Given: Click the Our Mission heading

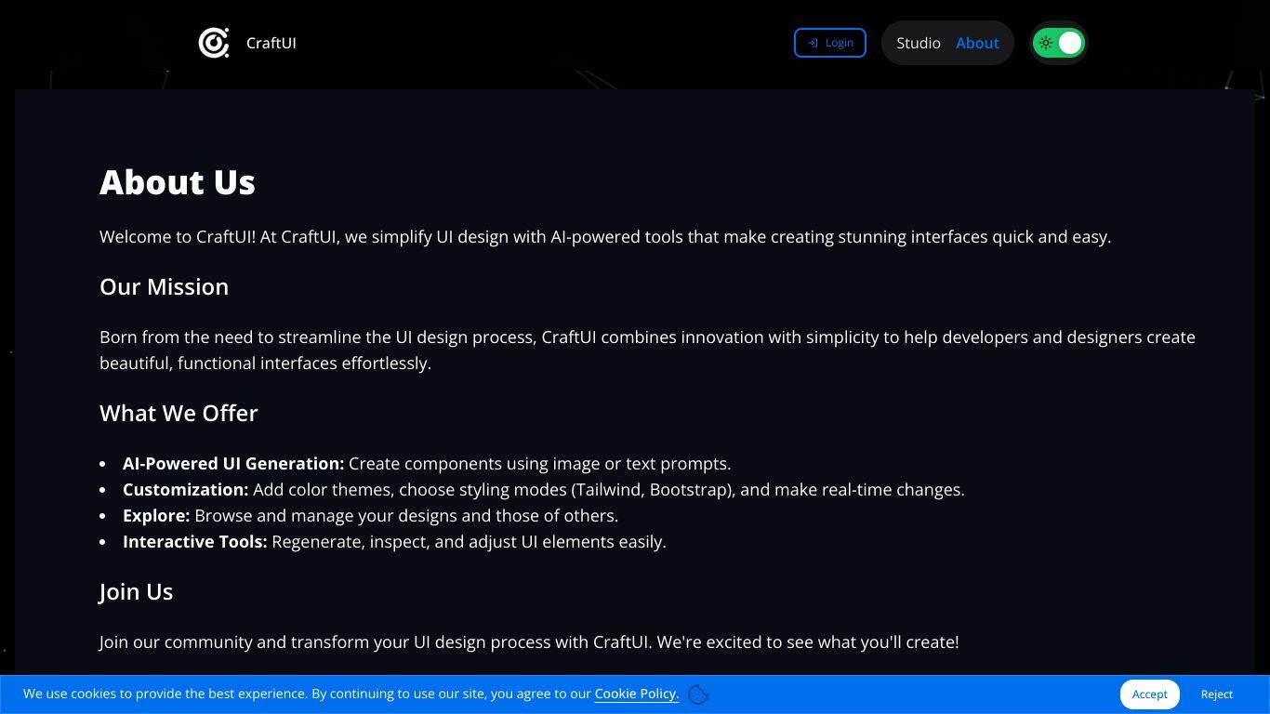Looking at the screenshot, I should click(165, 286).
